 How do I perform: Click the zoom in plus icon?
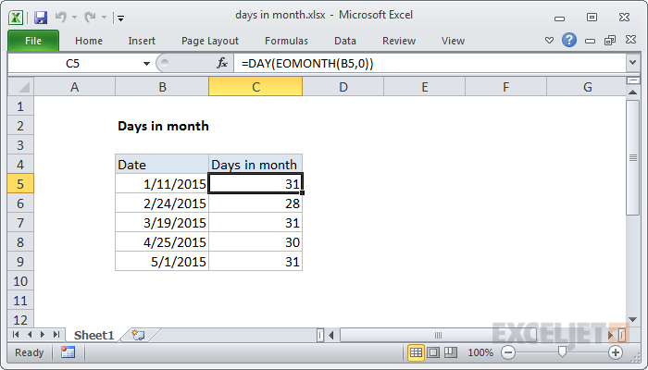[x=615, y=352]
